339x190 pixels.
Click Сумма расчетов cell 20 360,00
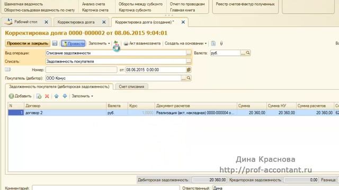315,112
